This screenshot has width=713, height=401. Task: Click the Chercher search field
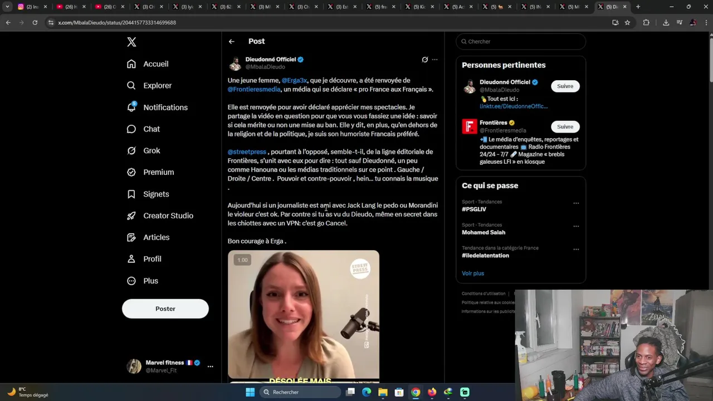tap(521, 41)
